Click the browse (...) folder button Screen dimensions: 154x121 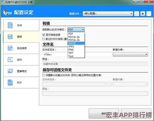click(109, 84)
